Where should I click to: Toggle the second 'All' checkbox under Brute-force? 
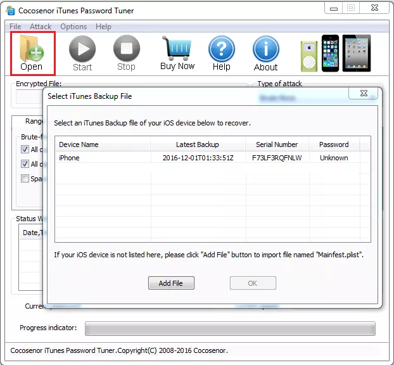click(25, 164)
